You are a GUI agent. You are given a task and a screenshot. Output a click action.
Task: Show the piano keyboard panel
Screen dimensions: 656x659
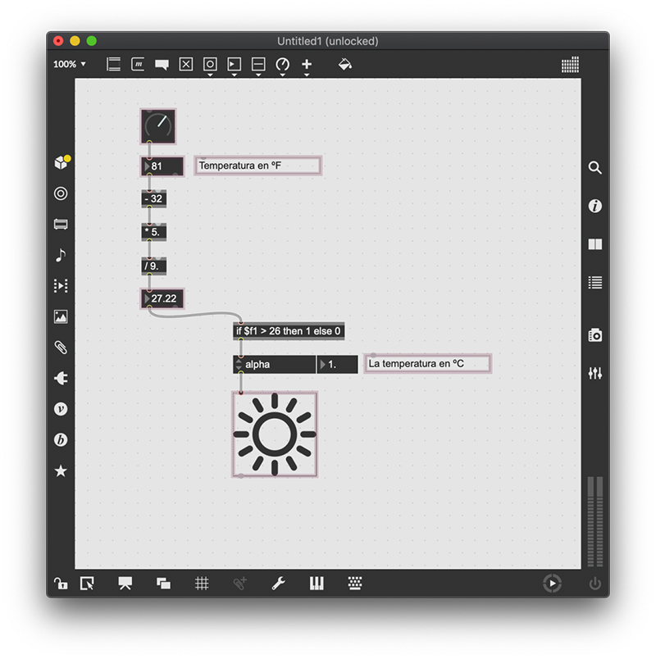coord(317,584)
